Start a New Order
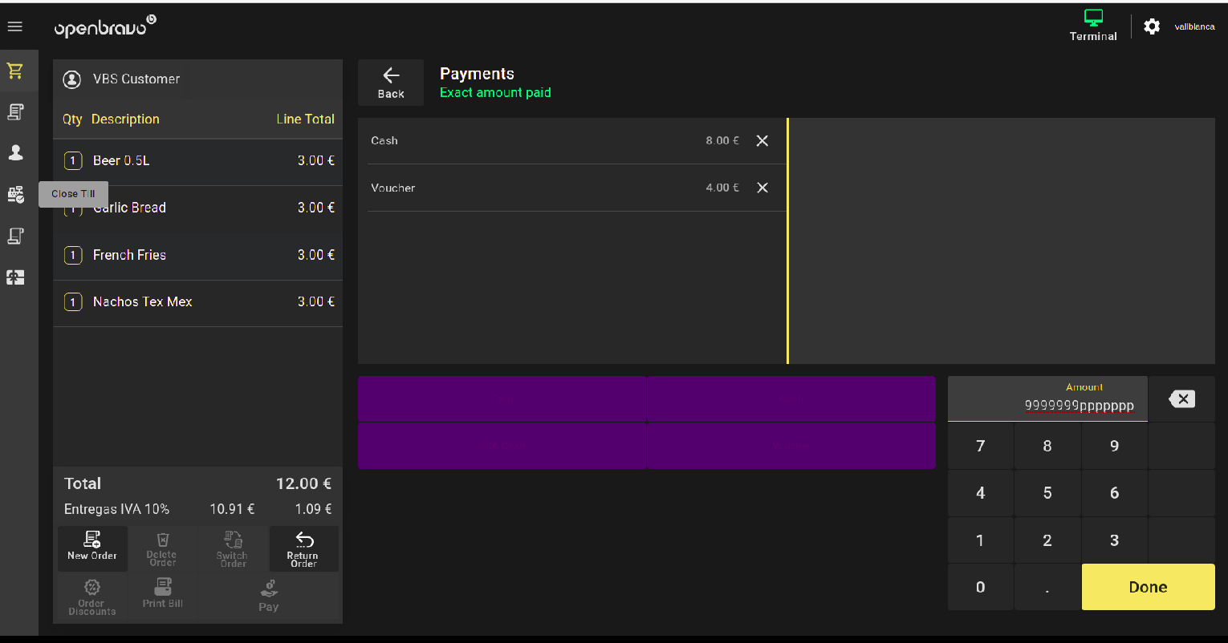This screenshot has height=643, width=1228. (x=92, y=548)
